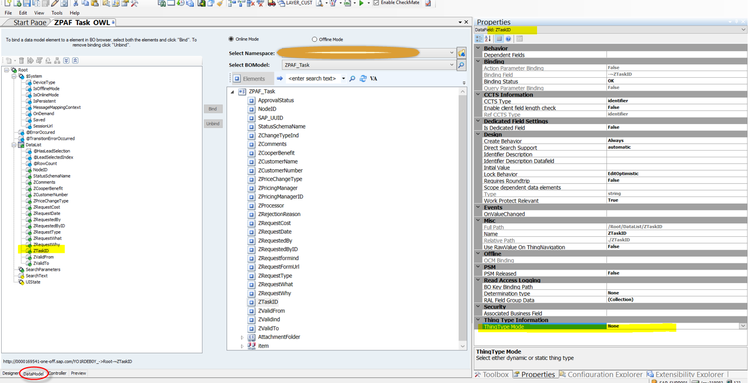The image size is (751, 383).
Task: Switch to the Designer tab
Action: click(x=10, y=373)
